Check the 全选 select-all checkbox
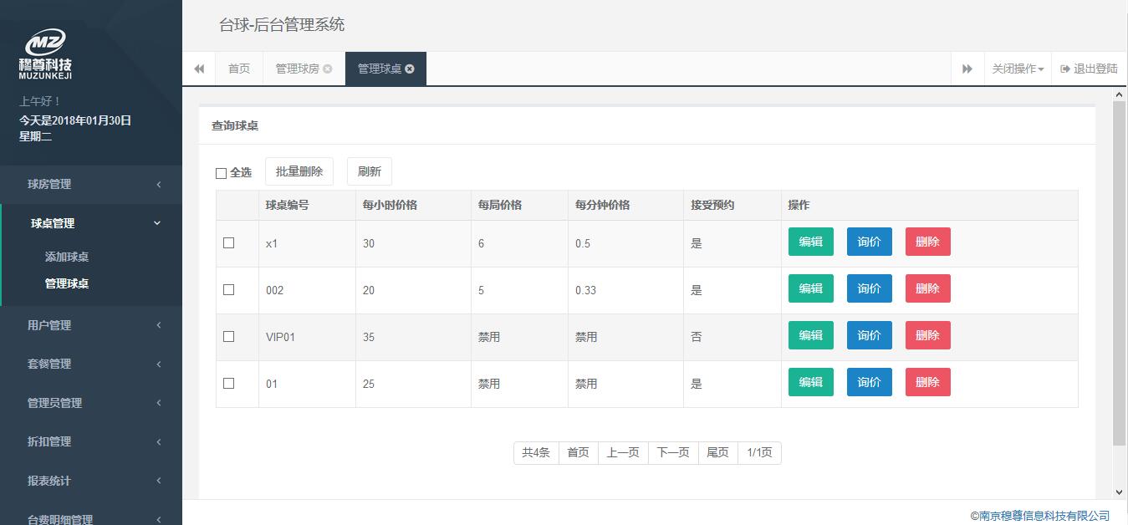The width and height of the screenshot is (1128, 525). click(x=222, y=173)
